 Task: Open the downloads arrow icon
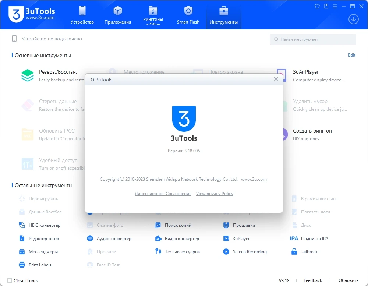353,19
